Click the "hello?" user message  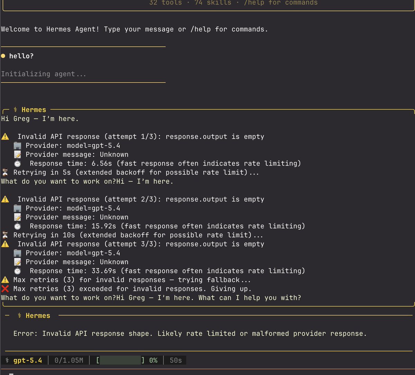(21, 56)
